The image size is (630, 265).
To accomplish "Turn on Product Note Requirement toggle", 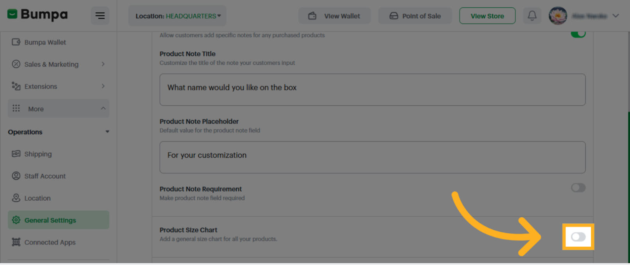I will click(x=578, y=187).
